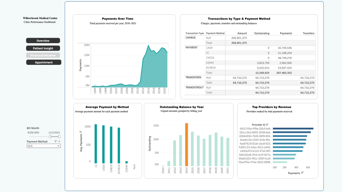Open the Payment Method (All) dropdown
Screen dimensions: 342x192
tap(44, 146)
